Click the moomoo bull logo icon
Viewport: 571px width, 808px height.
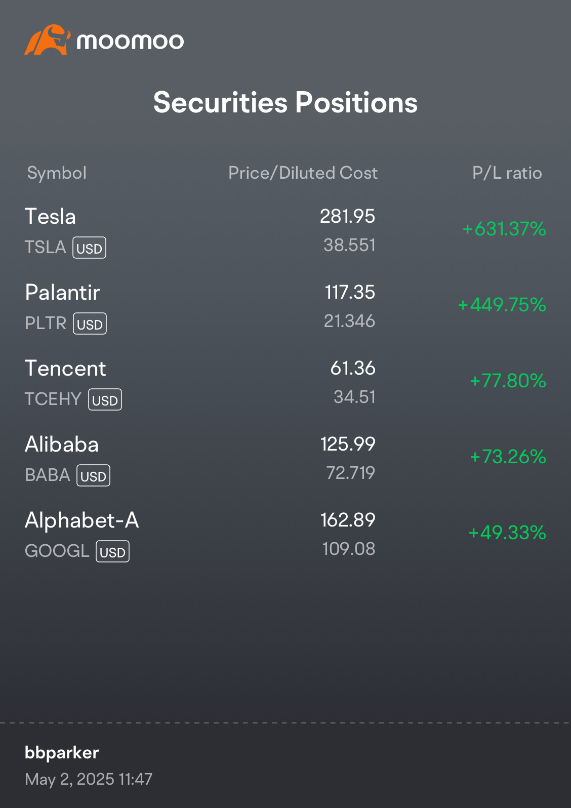[47, 39]
